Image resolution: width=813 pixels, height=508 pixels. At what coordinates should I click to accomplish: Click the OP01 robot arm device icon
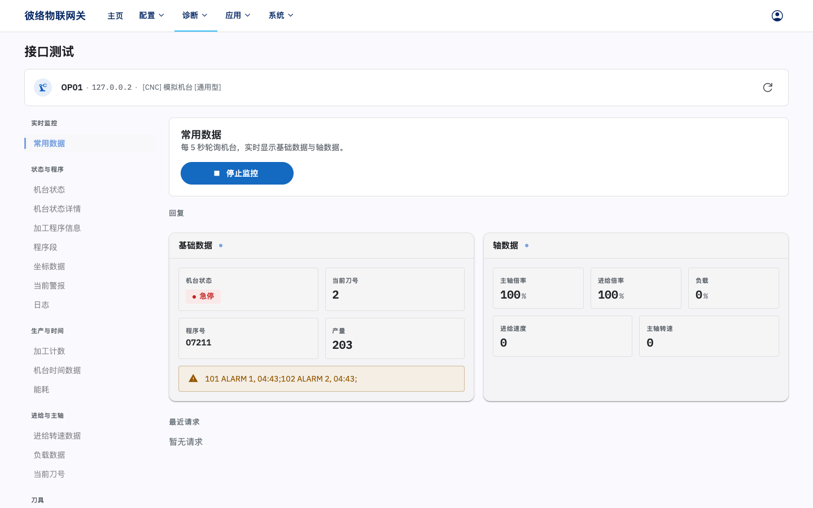pyautogui.click(x=43, y=87)
